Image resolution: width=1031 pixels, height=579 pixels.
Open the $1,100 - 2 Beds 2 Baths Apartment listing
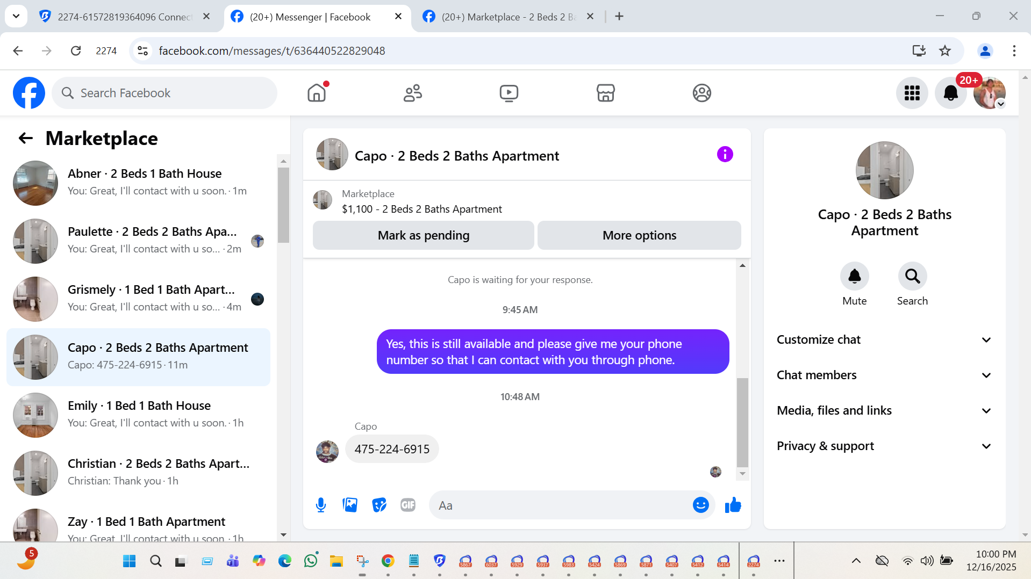coord(422,209)
